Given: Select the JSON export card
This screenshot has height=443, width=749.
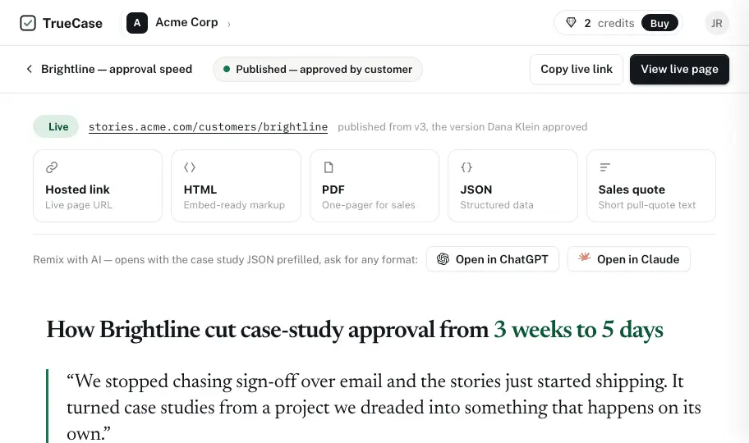Looking at the screenshot, I should click(x=512, y=185).
